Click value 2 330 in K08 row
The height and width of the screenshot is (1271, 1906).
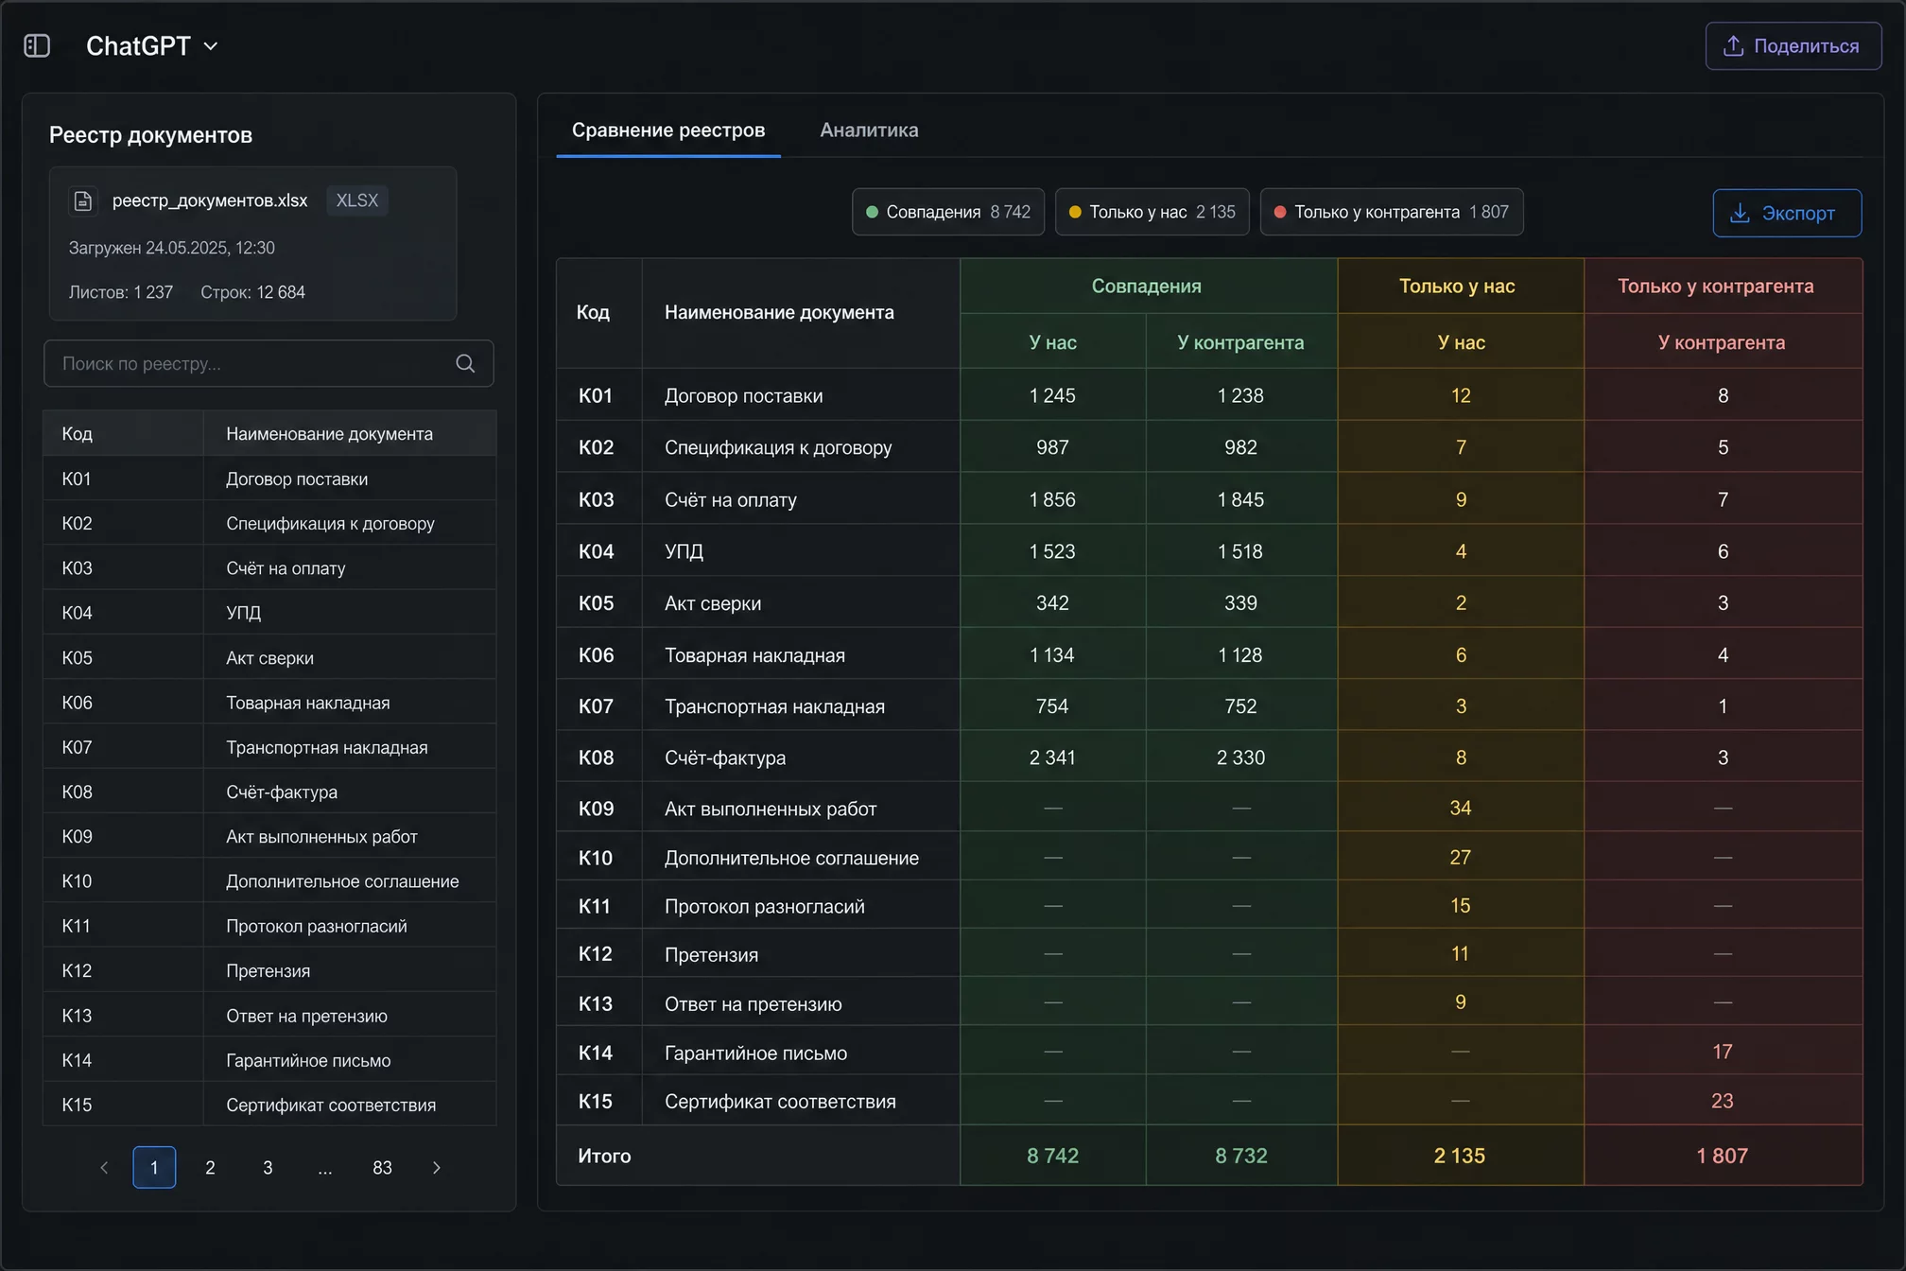[x=1240, y=757]
